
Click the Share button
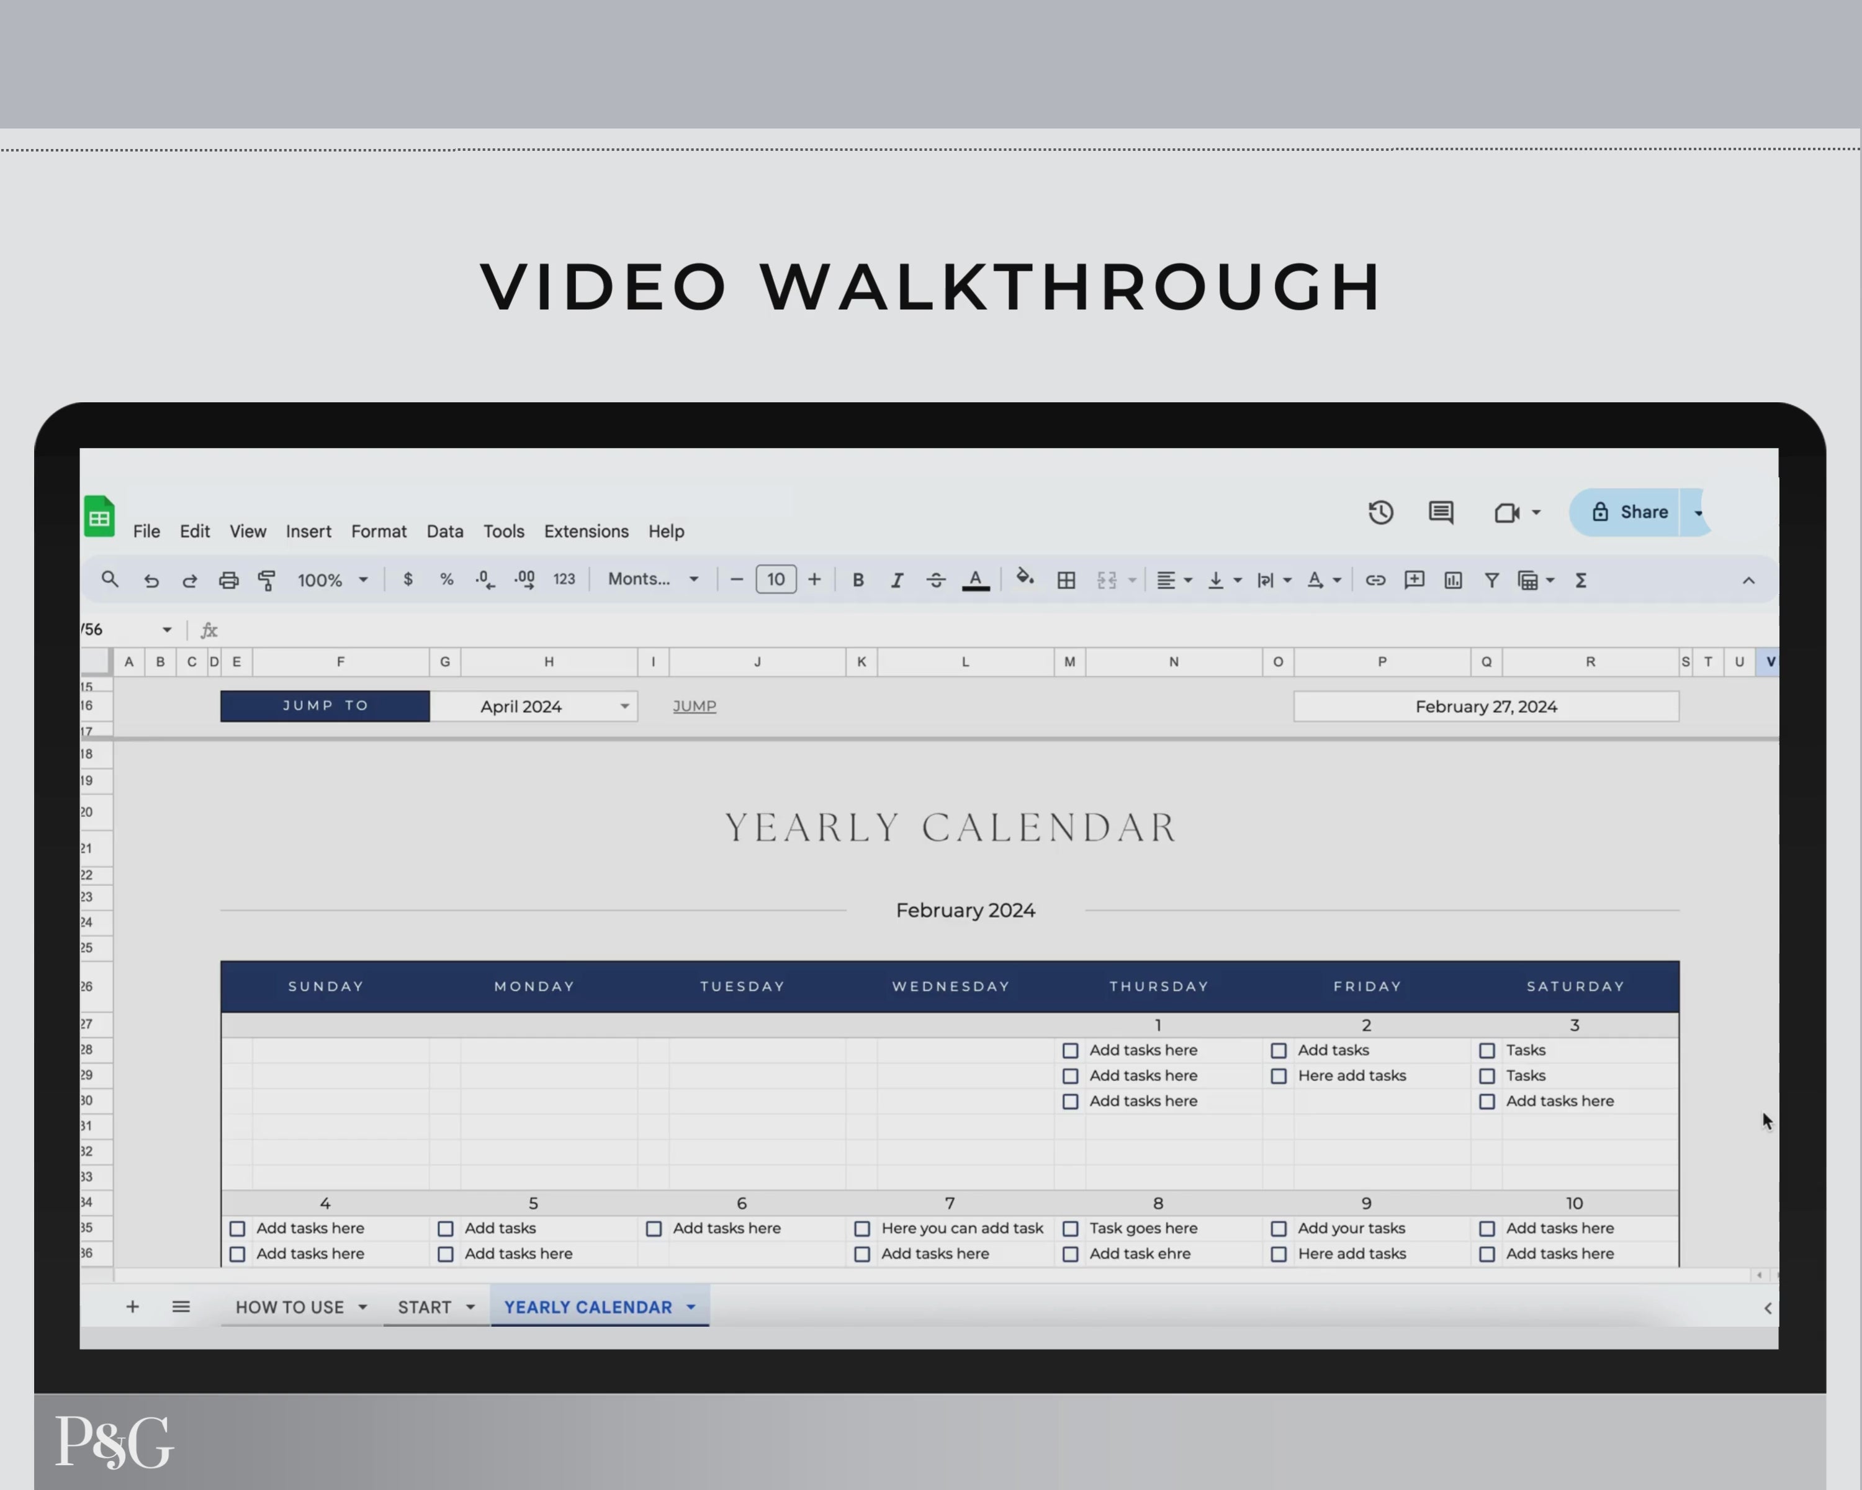click(x=1628, y=512)
